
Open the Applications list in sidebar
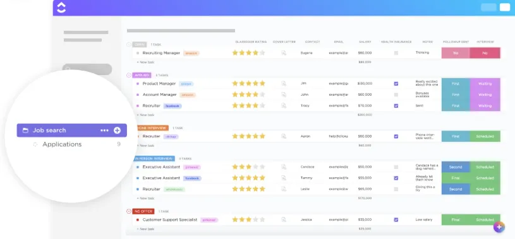click(62, 144)
